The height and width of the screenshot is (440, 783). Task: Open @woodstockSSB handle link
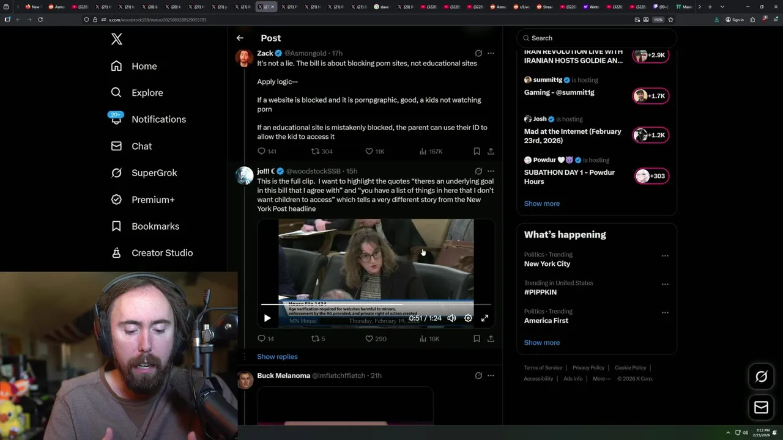[x=313, y=171]
